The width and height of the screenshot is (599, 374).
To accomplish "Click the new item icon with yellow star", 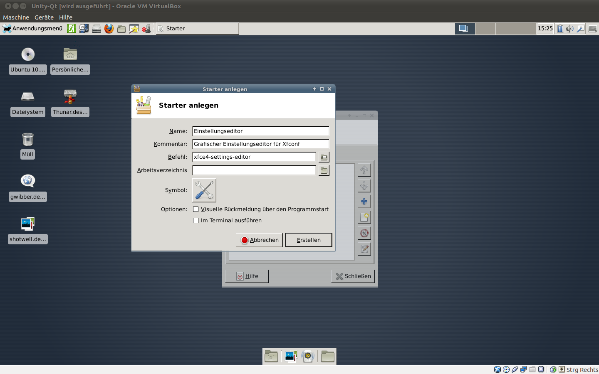I will tap(364, 217).
